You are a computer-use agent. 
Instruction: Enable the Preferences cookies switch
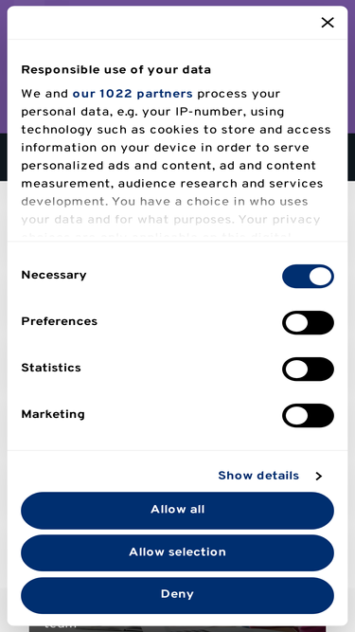(308, 323)
